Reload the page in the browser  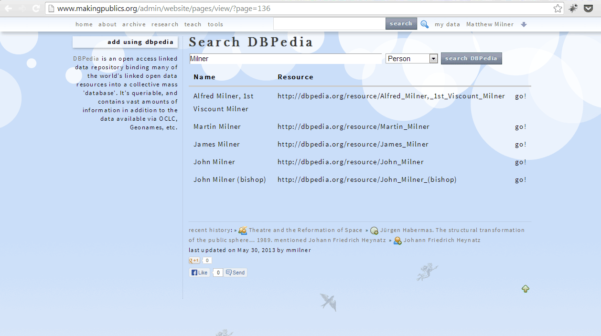(x=36, y=8)
